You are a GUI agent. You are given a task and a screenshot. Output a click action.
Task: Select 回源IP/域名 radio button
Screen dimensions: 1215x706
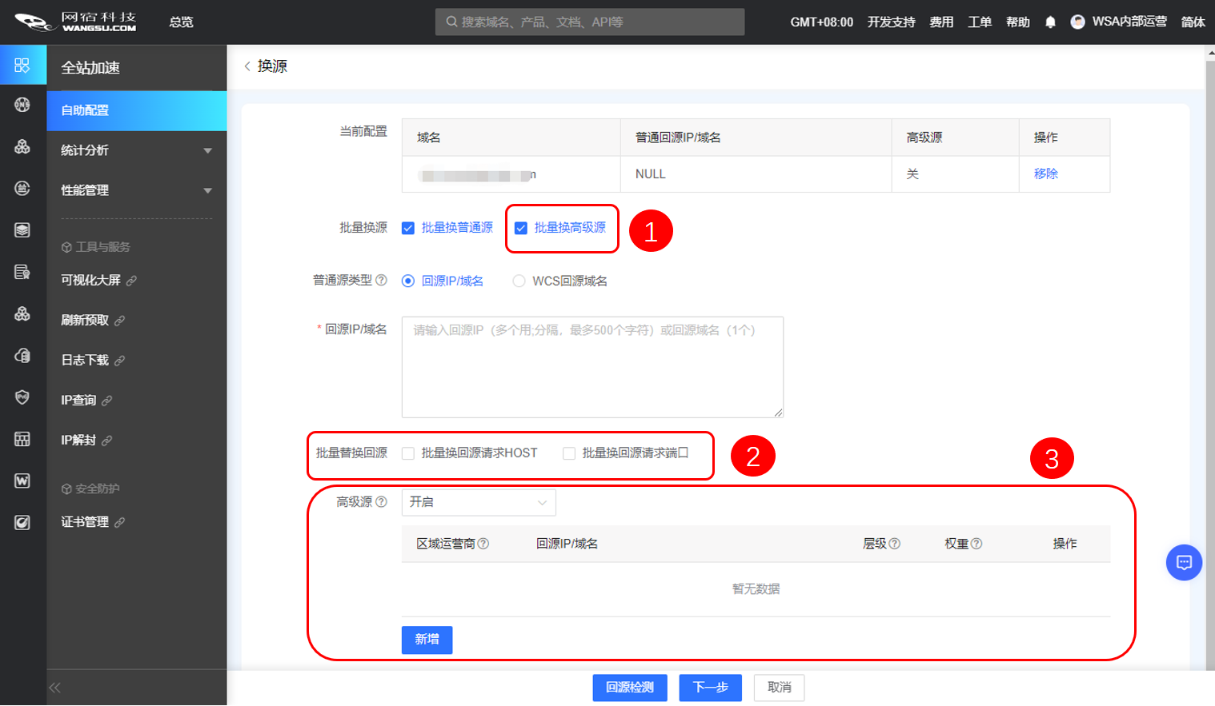(408, 281)
